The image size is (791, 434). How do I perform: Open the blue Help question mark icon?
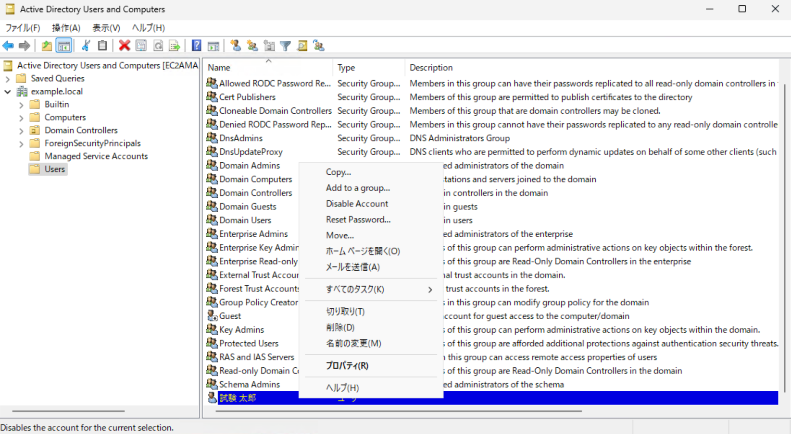click(196, 46)
